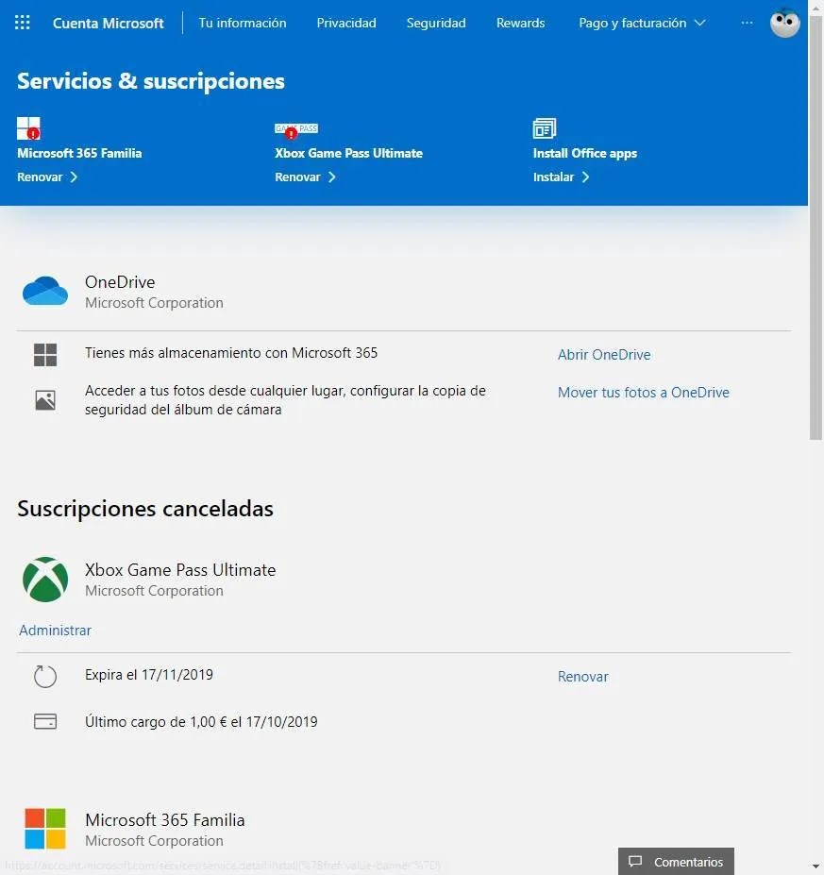The height and width of the screenshot is (875, 824).
Task: Click Abrir OneDrive link
Action: 604,355
